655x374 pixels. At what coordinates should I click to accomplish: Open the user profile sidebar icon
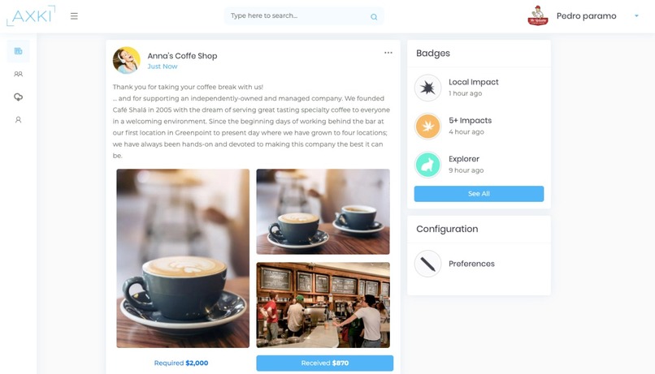(18, 120)
